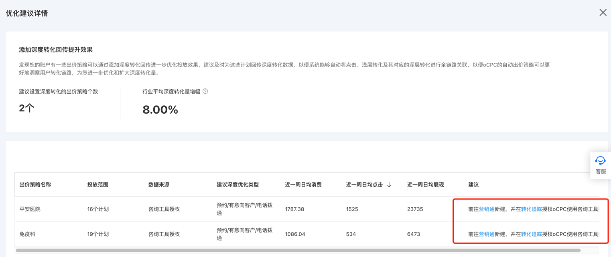Viewport: 611px width, 257px height.
Task: Click the table's horizontal scrollbar
Action: coord(298,251)
